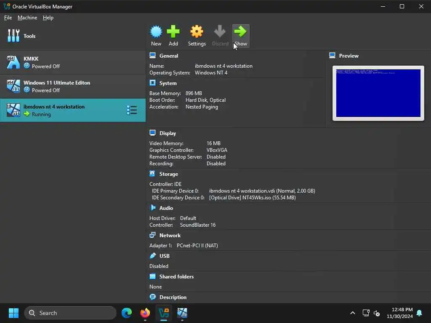Click the greyed Discard arrow icon
431x323 pixels.
tap(220, 31)
